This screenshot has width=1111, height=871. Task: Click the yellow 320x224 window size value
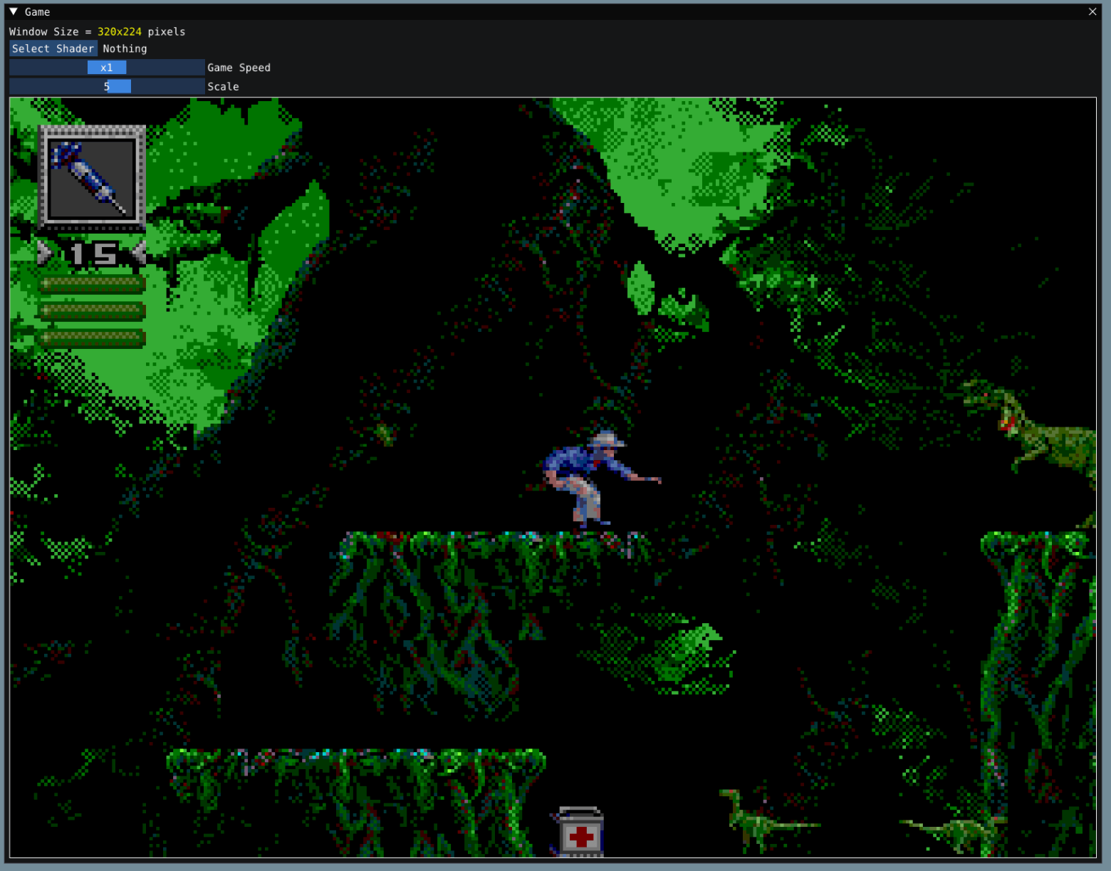click(x=118, y=31)
